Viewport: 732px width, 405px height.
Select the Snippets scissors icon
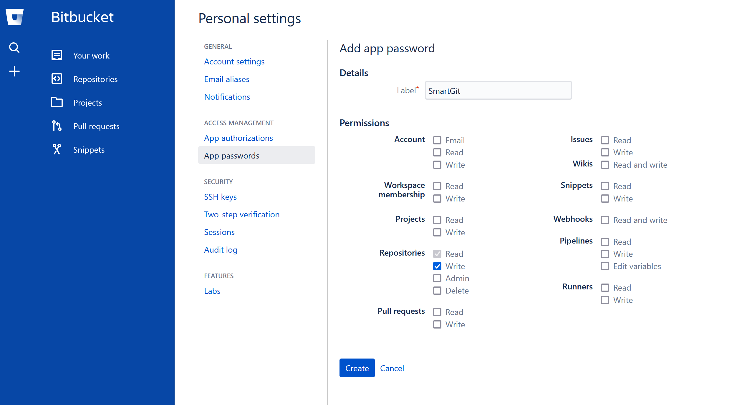pyautogui.click(x=57, y=149)
